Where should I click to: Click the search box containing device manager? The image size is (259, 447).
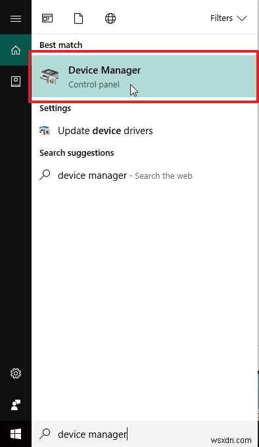coord(145,434)
